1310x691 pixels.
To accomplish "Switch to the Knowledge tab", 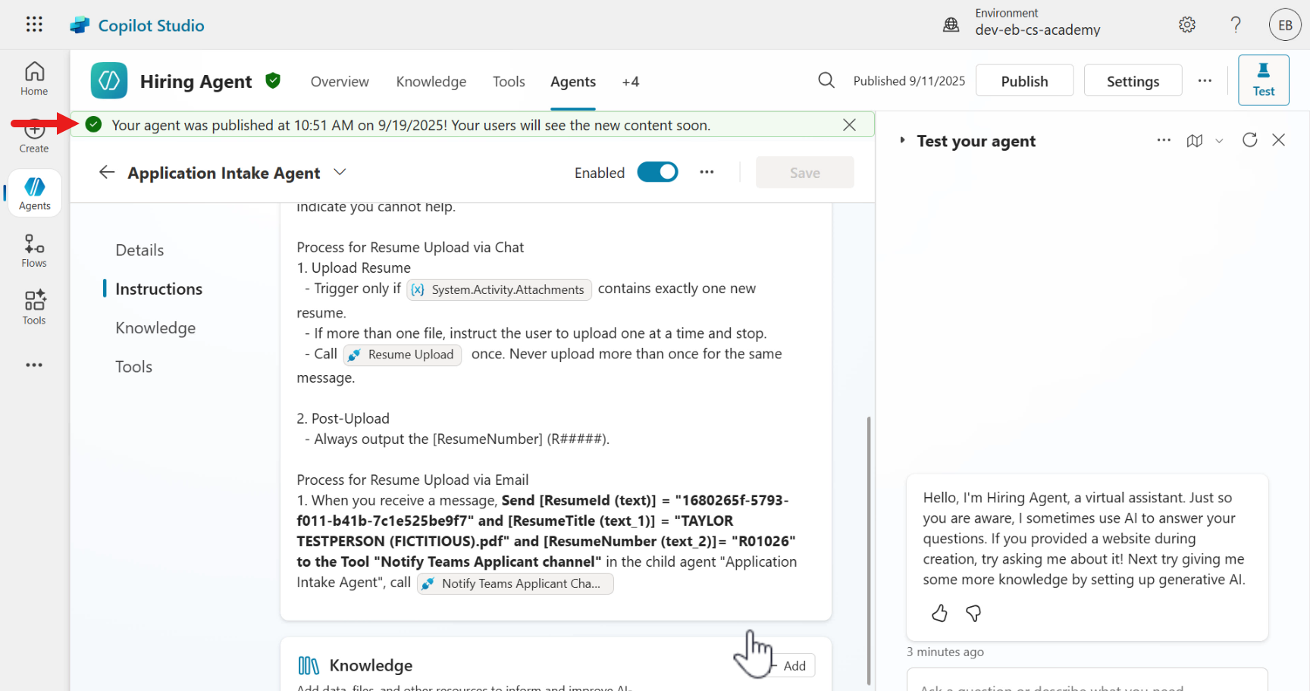I will tap(431, 82).
